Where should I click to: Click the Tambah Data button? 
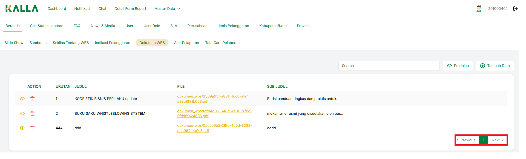coord(495,66)
